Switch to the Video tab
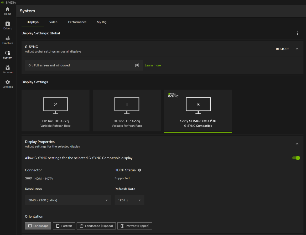The height and width of the screenshot is (235, 306). (x=53, y=22)
